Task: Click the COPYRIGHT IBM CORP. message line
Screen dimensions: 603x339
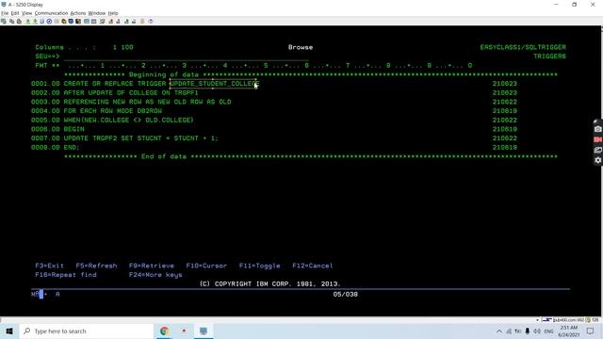Action: (270, 284)
